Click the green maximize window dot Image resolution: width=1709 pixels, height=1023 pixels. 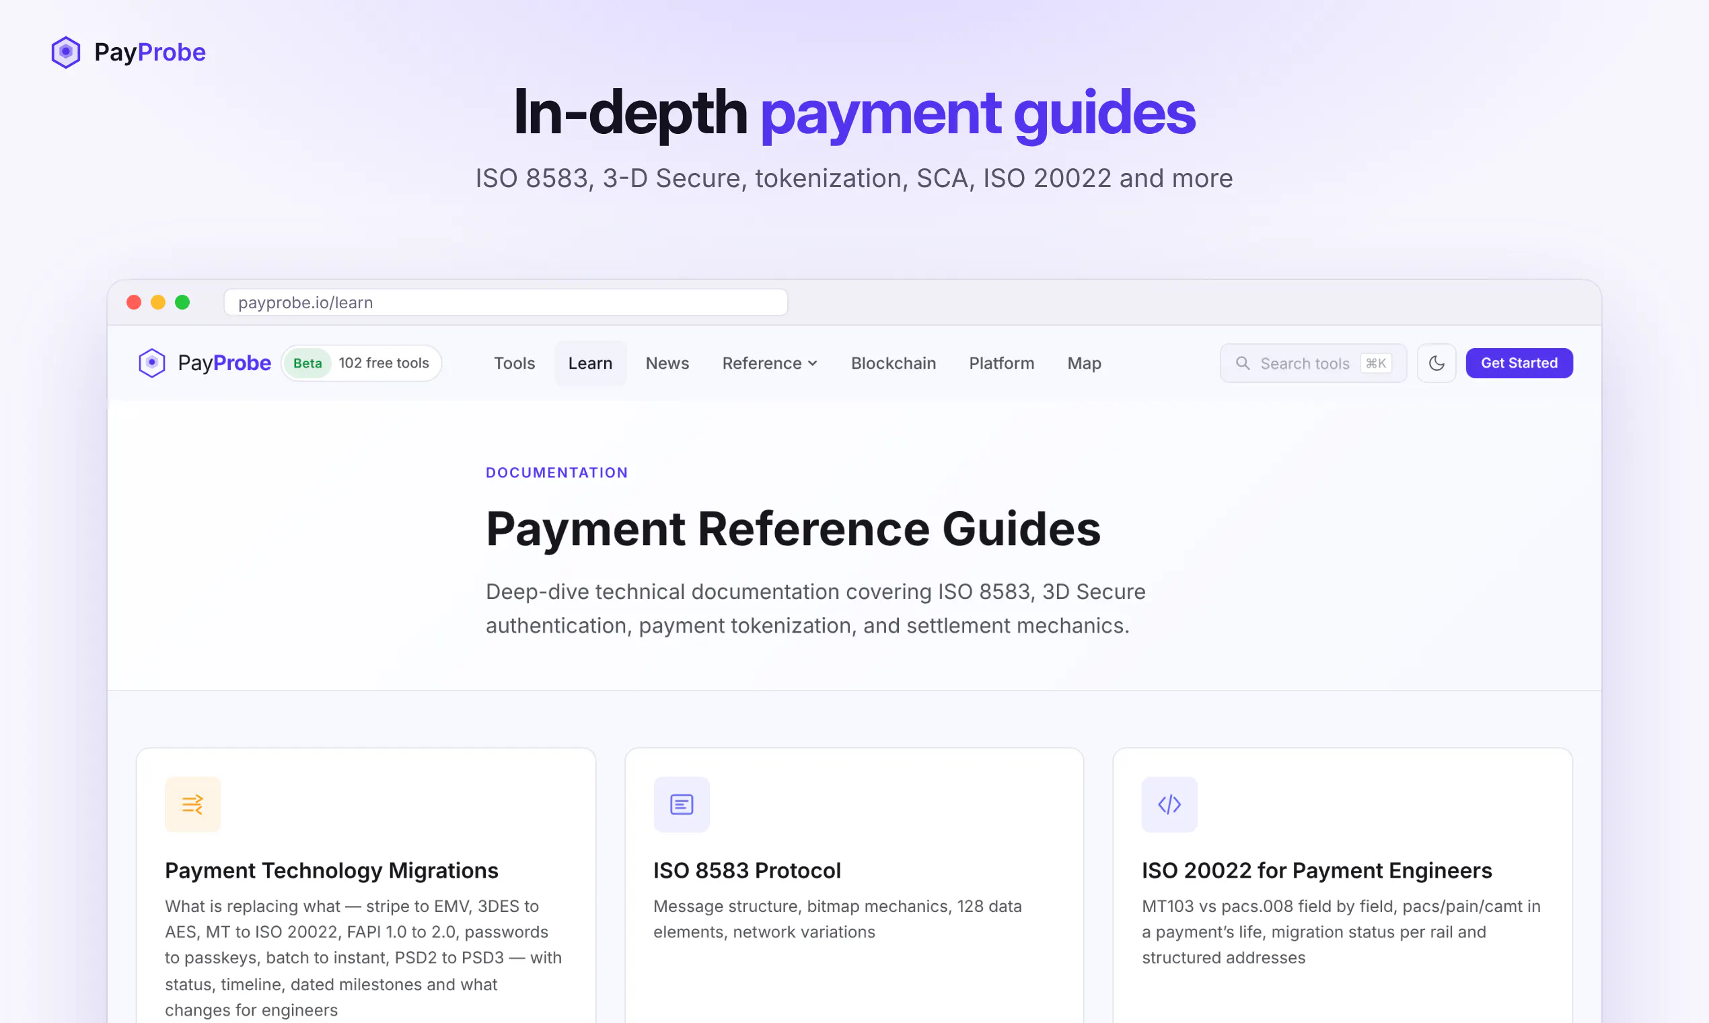182,302
